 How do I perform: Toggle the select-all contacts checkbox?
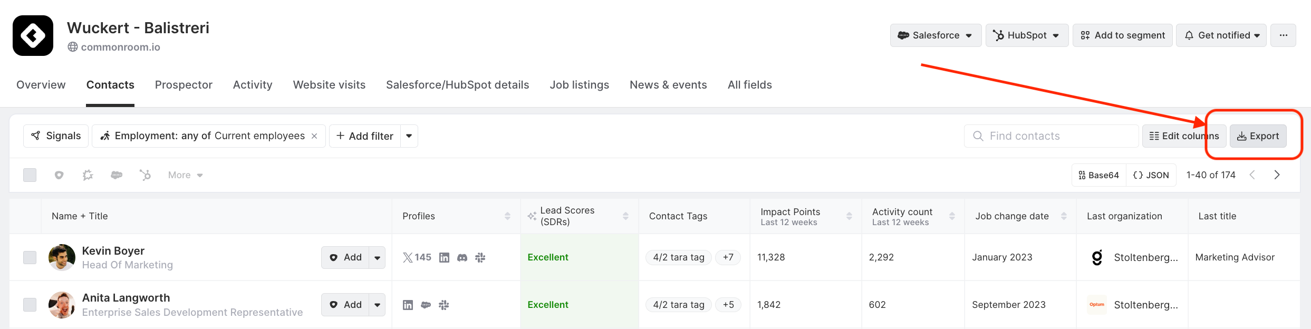pyautogui.click(x=30, y=175)
